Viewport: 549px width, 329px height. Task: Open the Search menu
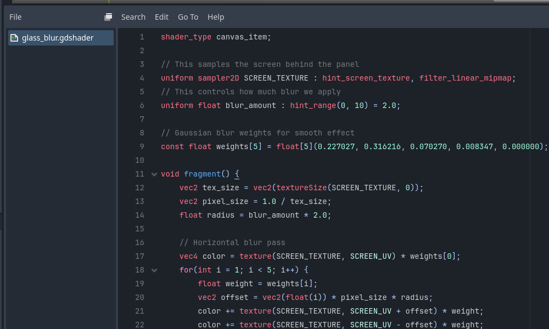[x=133, y=17]
